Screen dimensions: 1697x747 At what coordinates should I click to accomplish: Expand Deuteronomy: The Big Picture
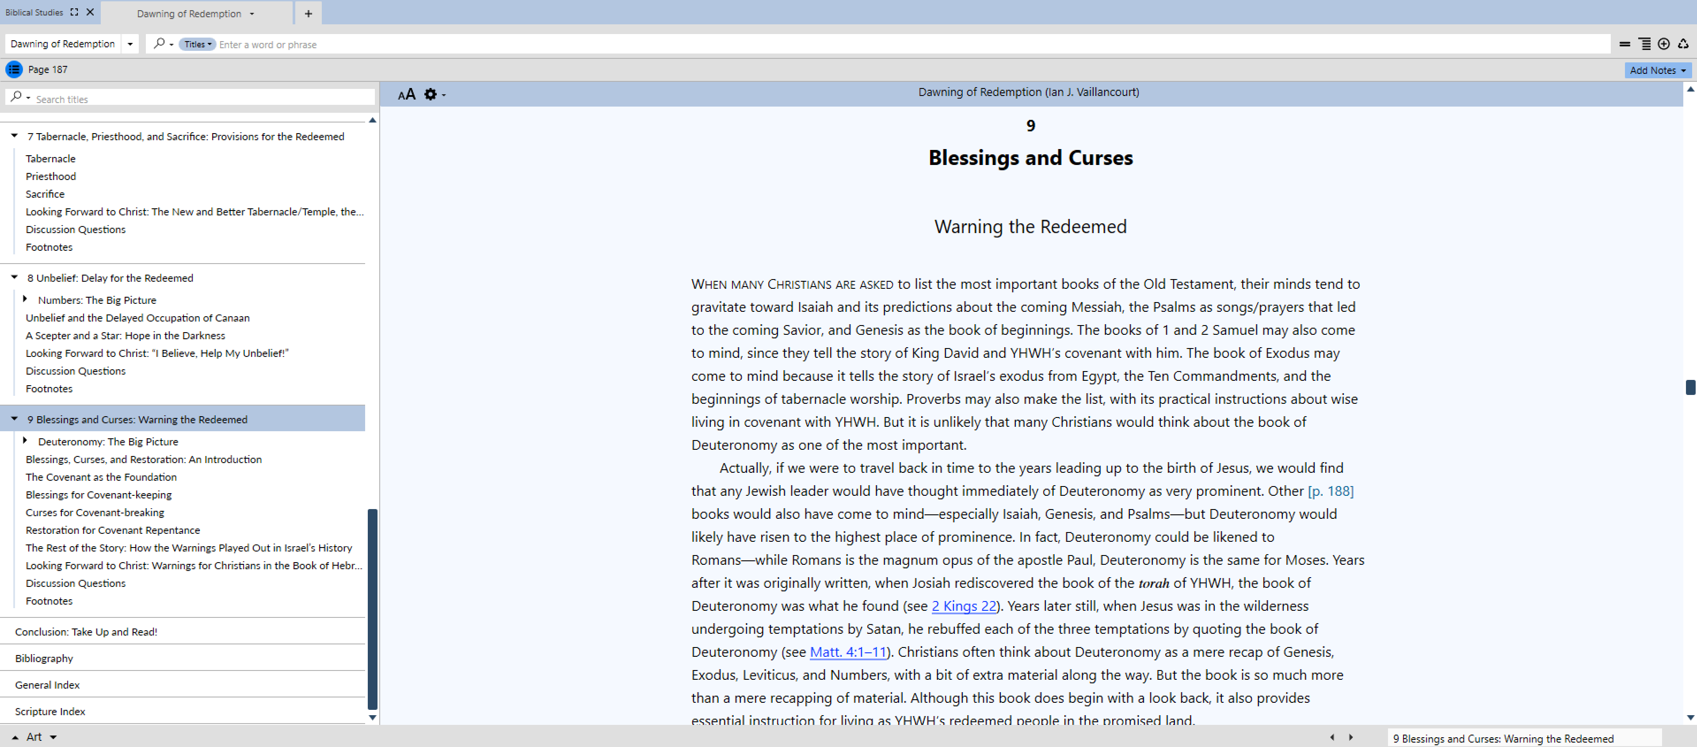[x=25, y=441]
